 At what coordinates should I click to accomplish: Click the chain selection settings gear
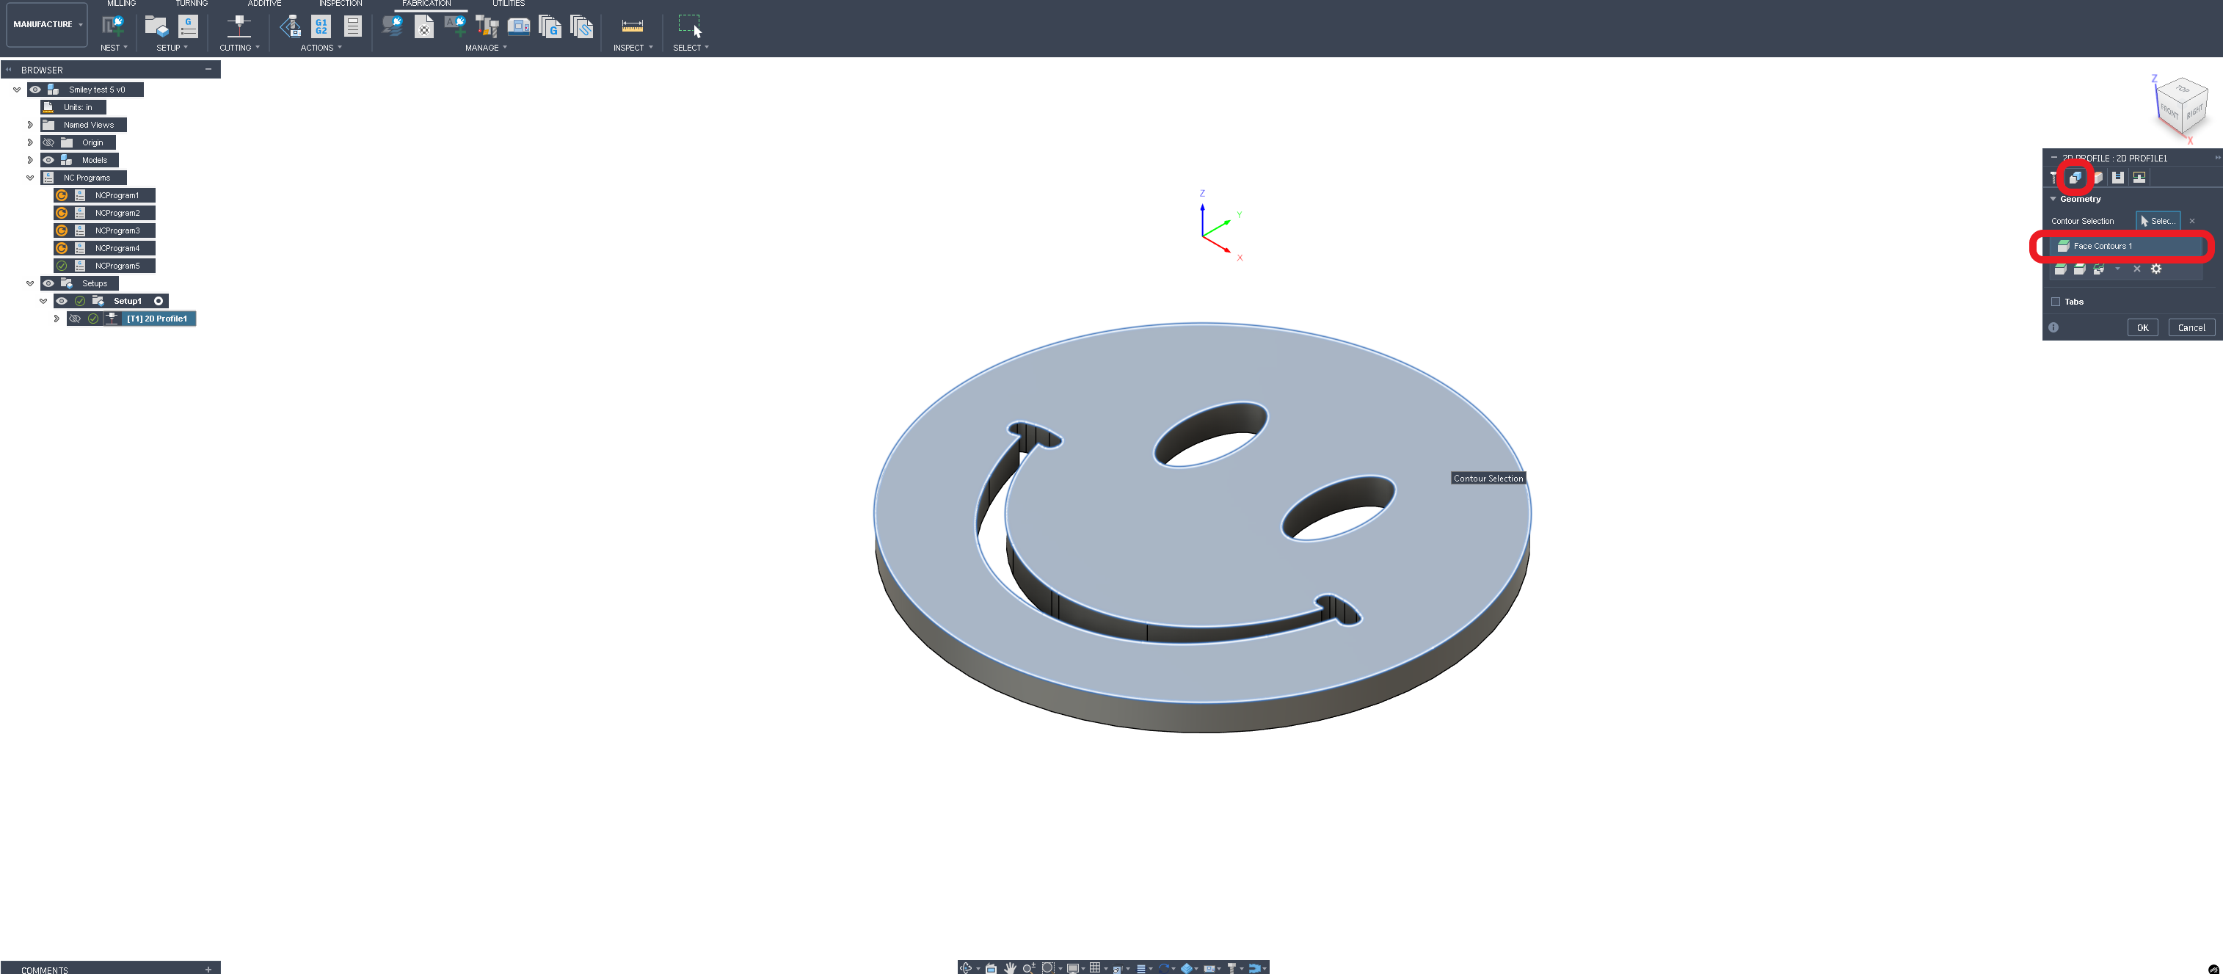(2155, 269)
